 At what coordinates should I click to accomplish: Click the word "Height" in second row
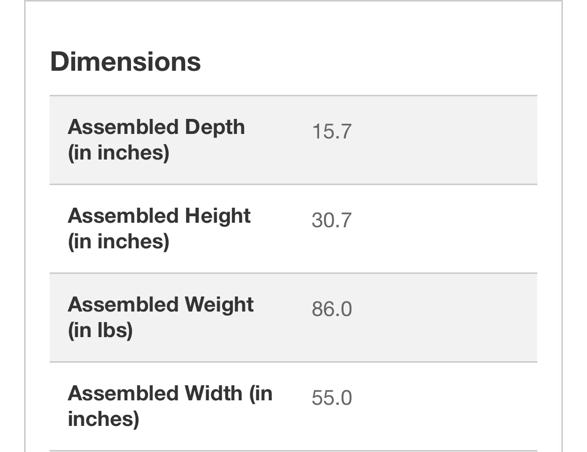click(218, 216)
